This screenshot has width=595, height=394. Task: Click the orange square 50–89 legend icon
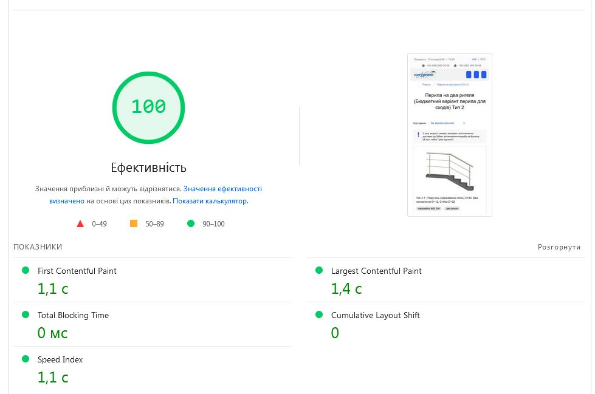click(x=134, y=223)
